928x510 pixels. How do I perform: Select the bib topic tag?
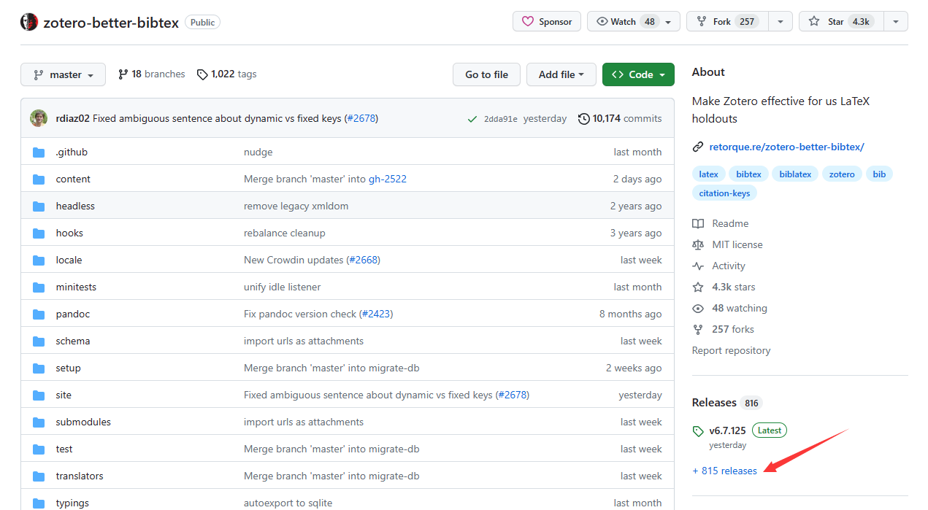pyautogui.click(x=879, y=174)
